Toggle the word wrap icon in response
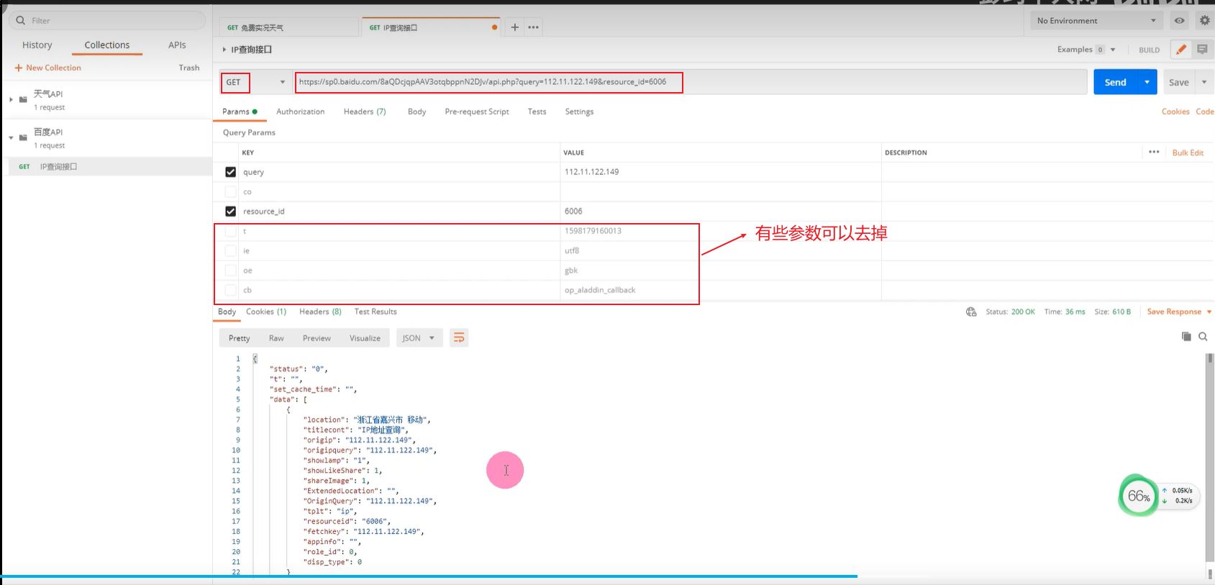The image size is (1215, 585). [x=459, y=337]
